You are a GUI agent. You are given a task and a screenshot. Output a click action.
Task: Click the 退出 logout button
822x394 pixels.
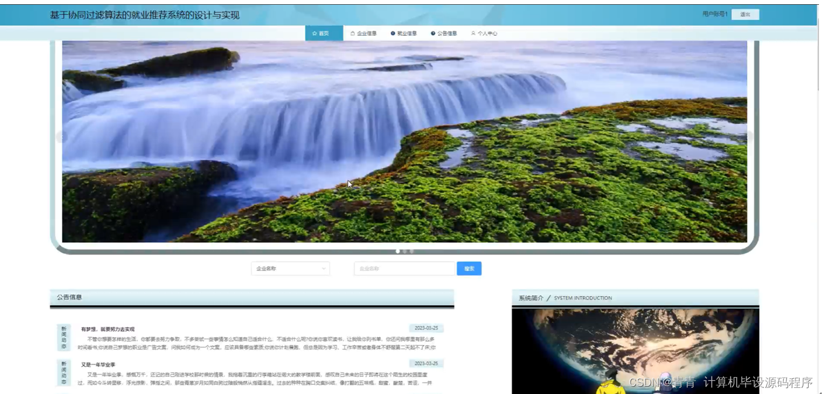[x=745, y=15]
